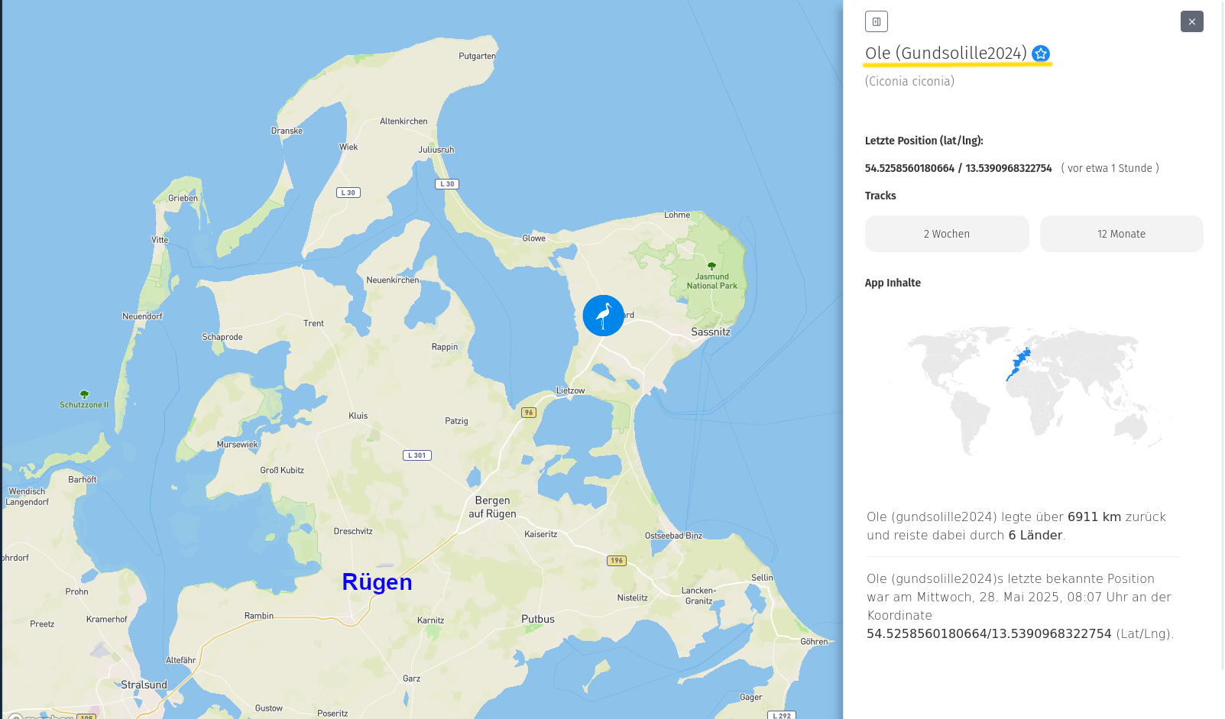The height and width of the screenshot is (719, 1225).
Task: Click the Bergen auf Rügen label
Action: [492, 507]
